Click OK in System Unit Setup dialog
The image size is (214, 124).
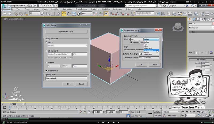coord(141,65)
